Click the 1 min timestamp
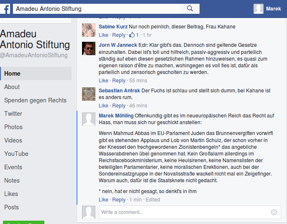The image size is (287, 224). (136, 199)
